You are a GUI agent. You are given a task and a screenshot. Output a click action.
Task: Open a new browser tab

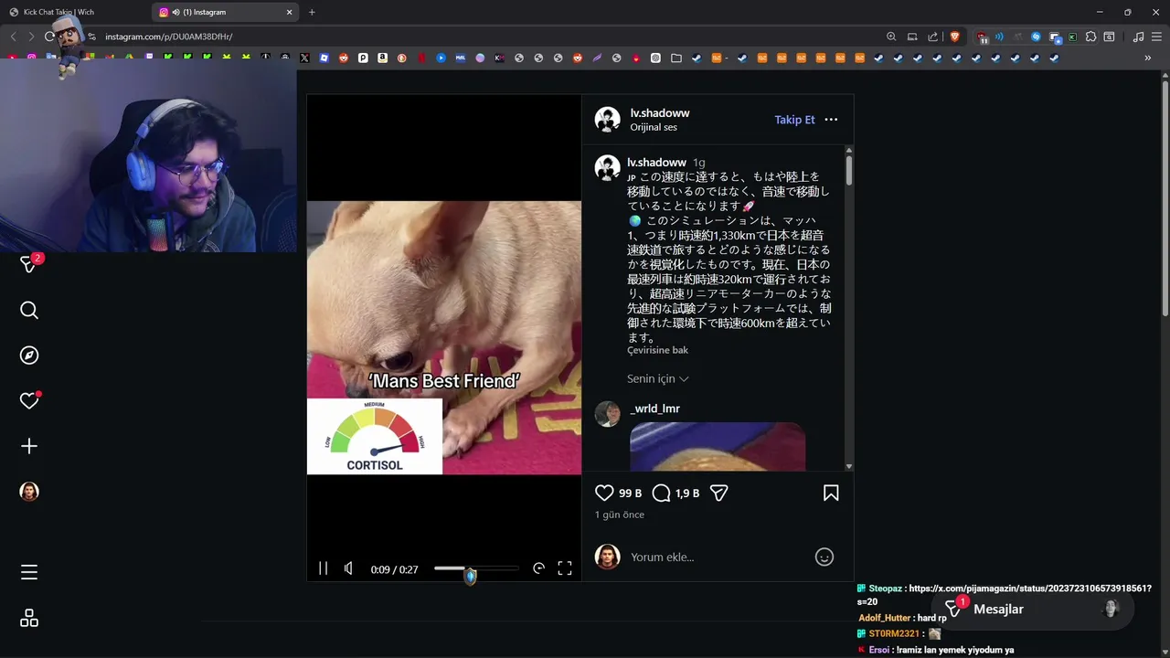tap(312, 12)
